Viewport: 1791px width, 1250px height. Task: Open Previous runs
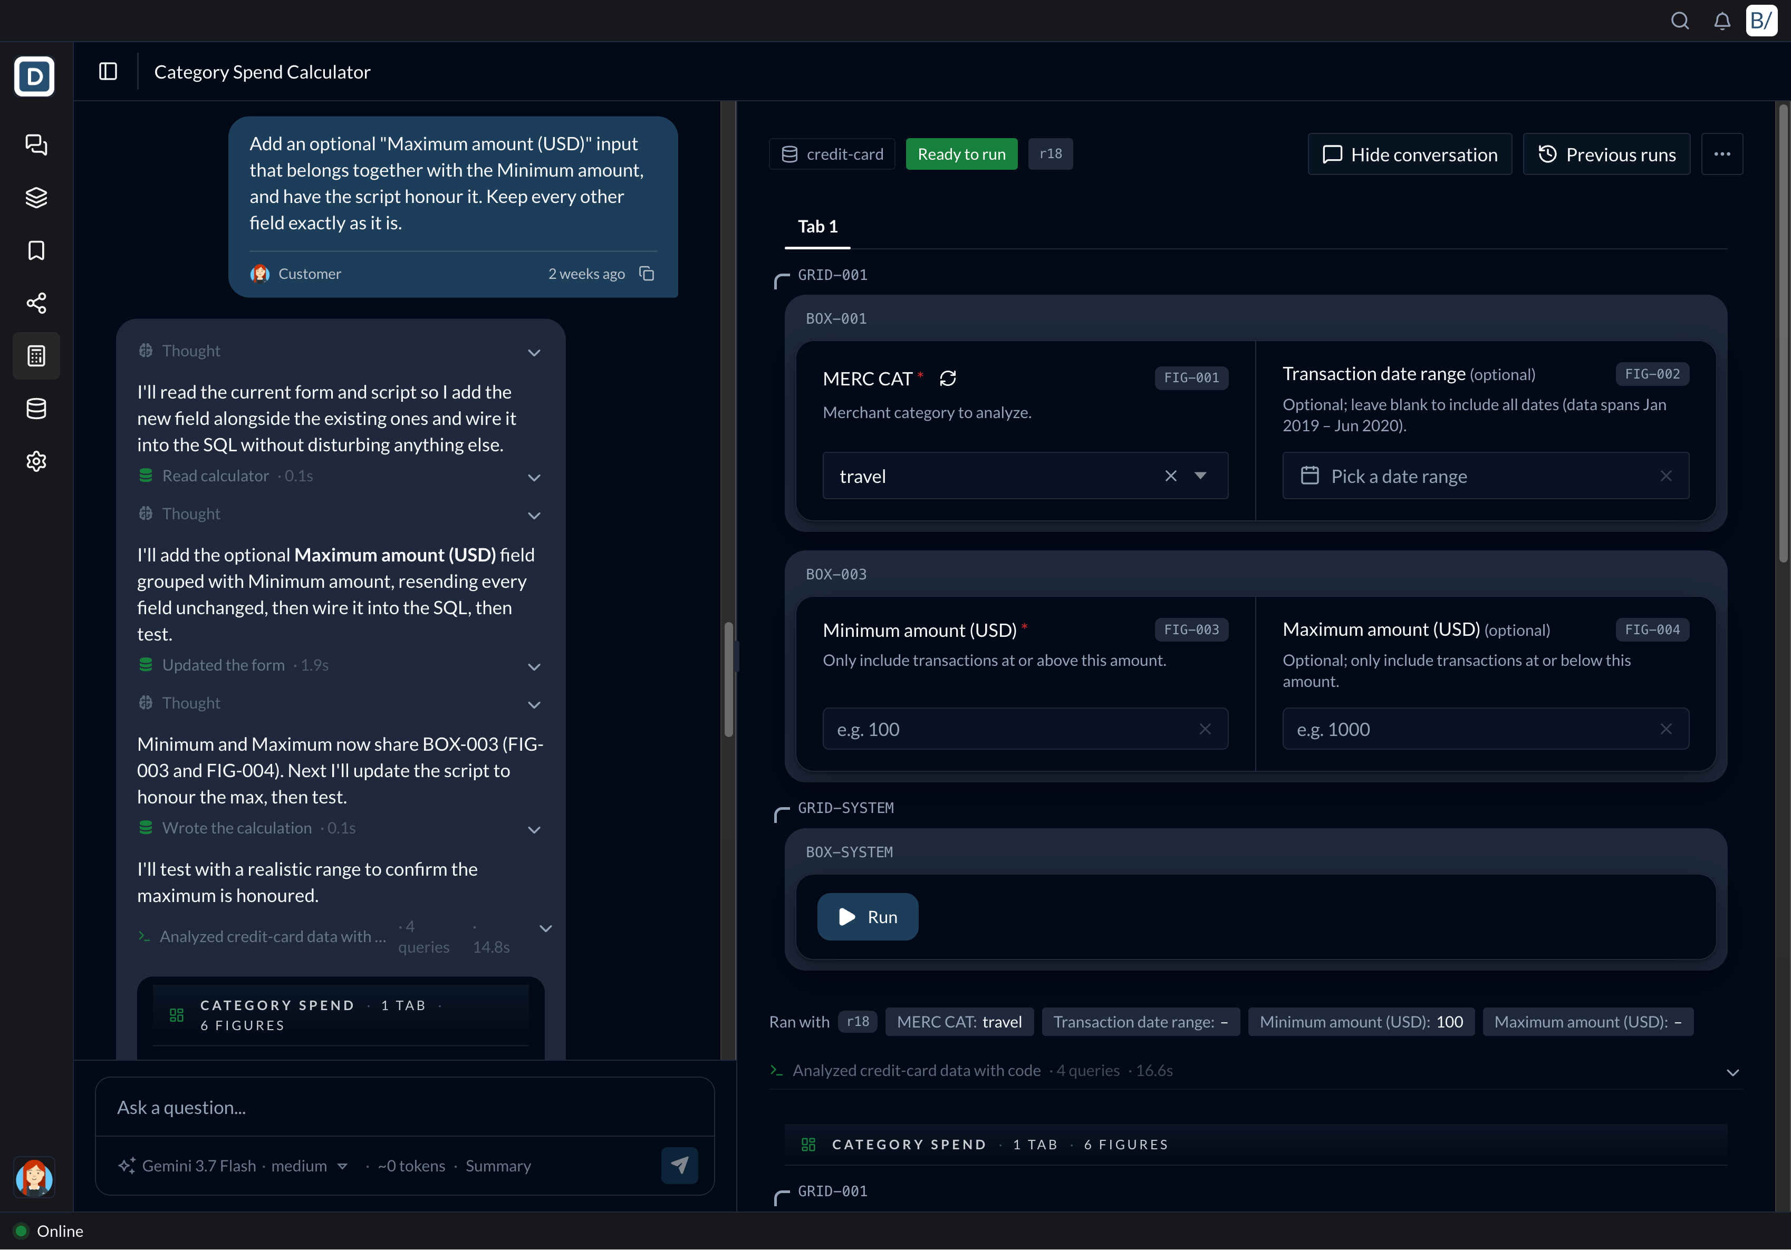[1606, 154]
